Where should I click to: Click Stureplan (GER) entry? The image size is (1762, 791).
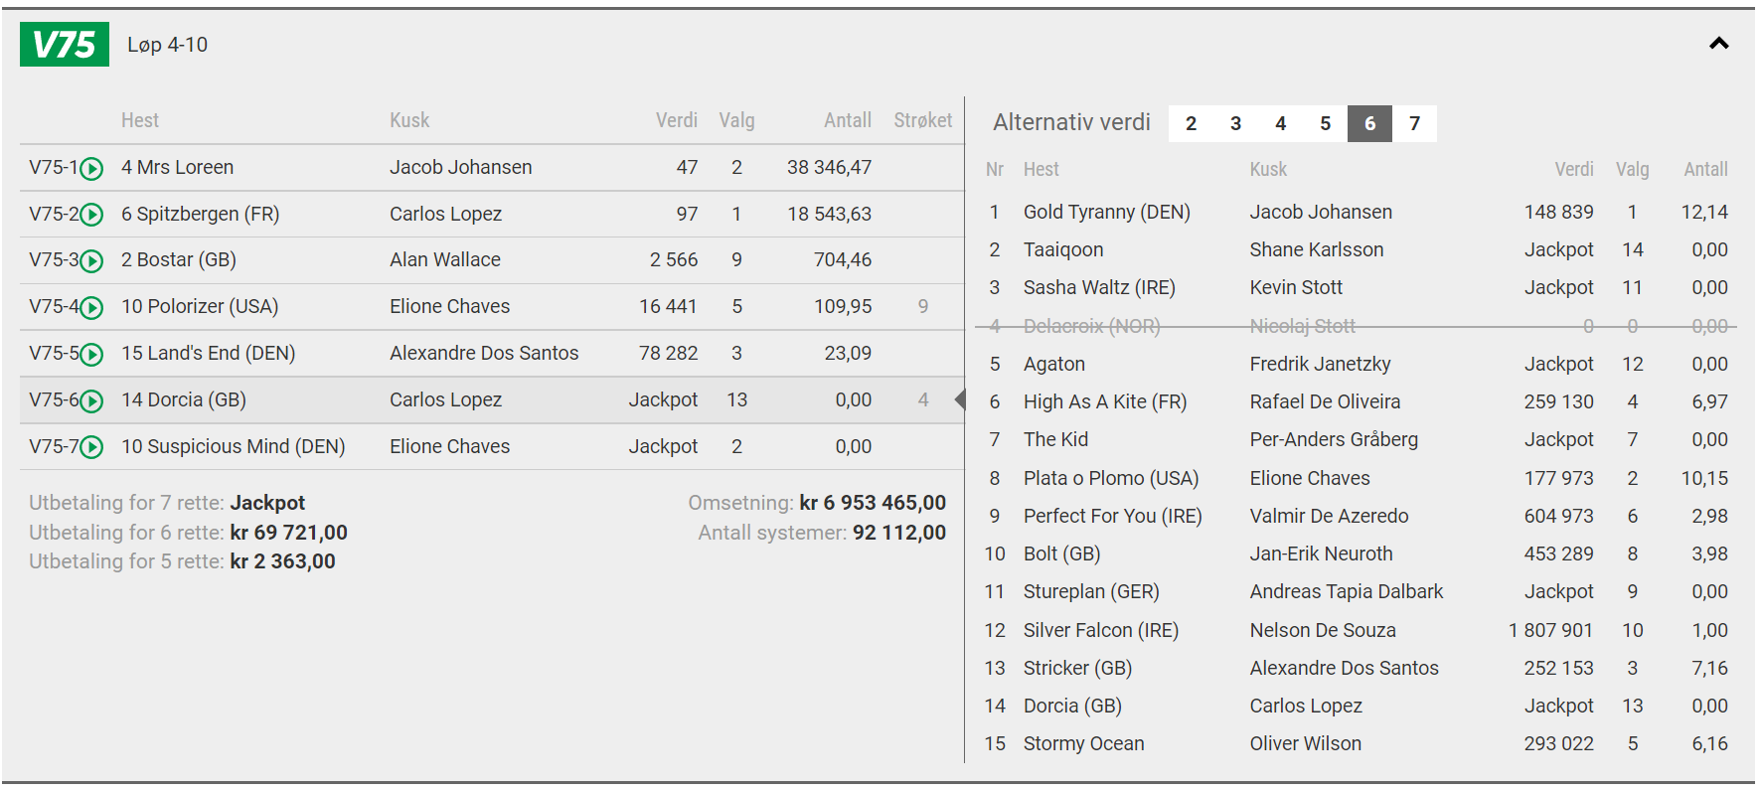[x=1091, y=591]
